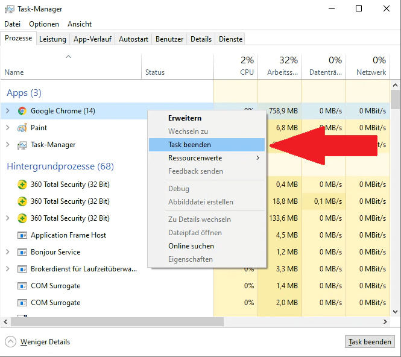Image resolution: width=401 pixels, height=357 pixels.
Task: Click the 133,6 MB memory value
Action: click(283, 218)
